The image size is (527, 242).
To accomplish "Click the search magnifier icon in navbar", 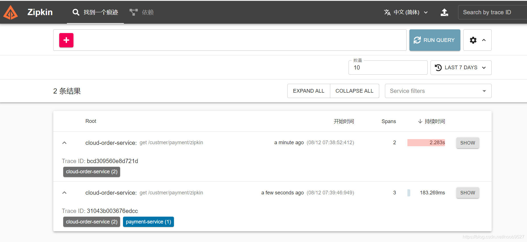I will (76, 12).
